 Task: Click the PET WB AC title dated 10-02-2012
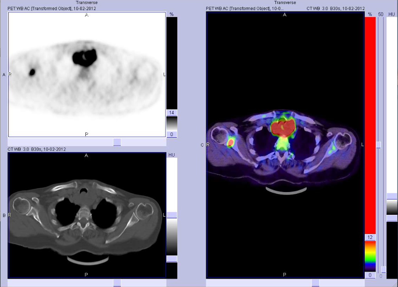click(52, 8)
